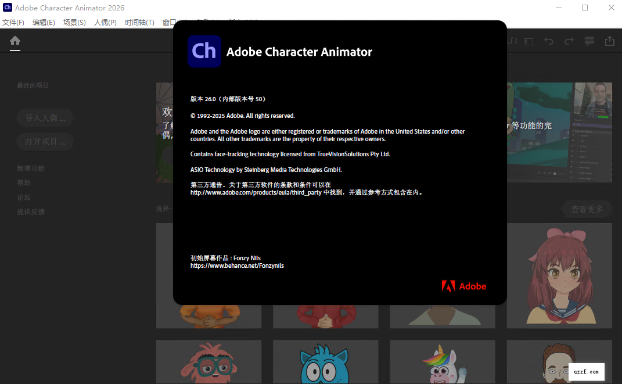622x384 pixels.
Task: Open the 时间轴(T) menu
Action: (139, 22)
